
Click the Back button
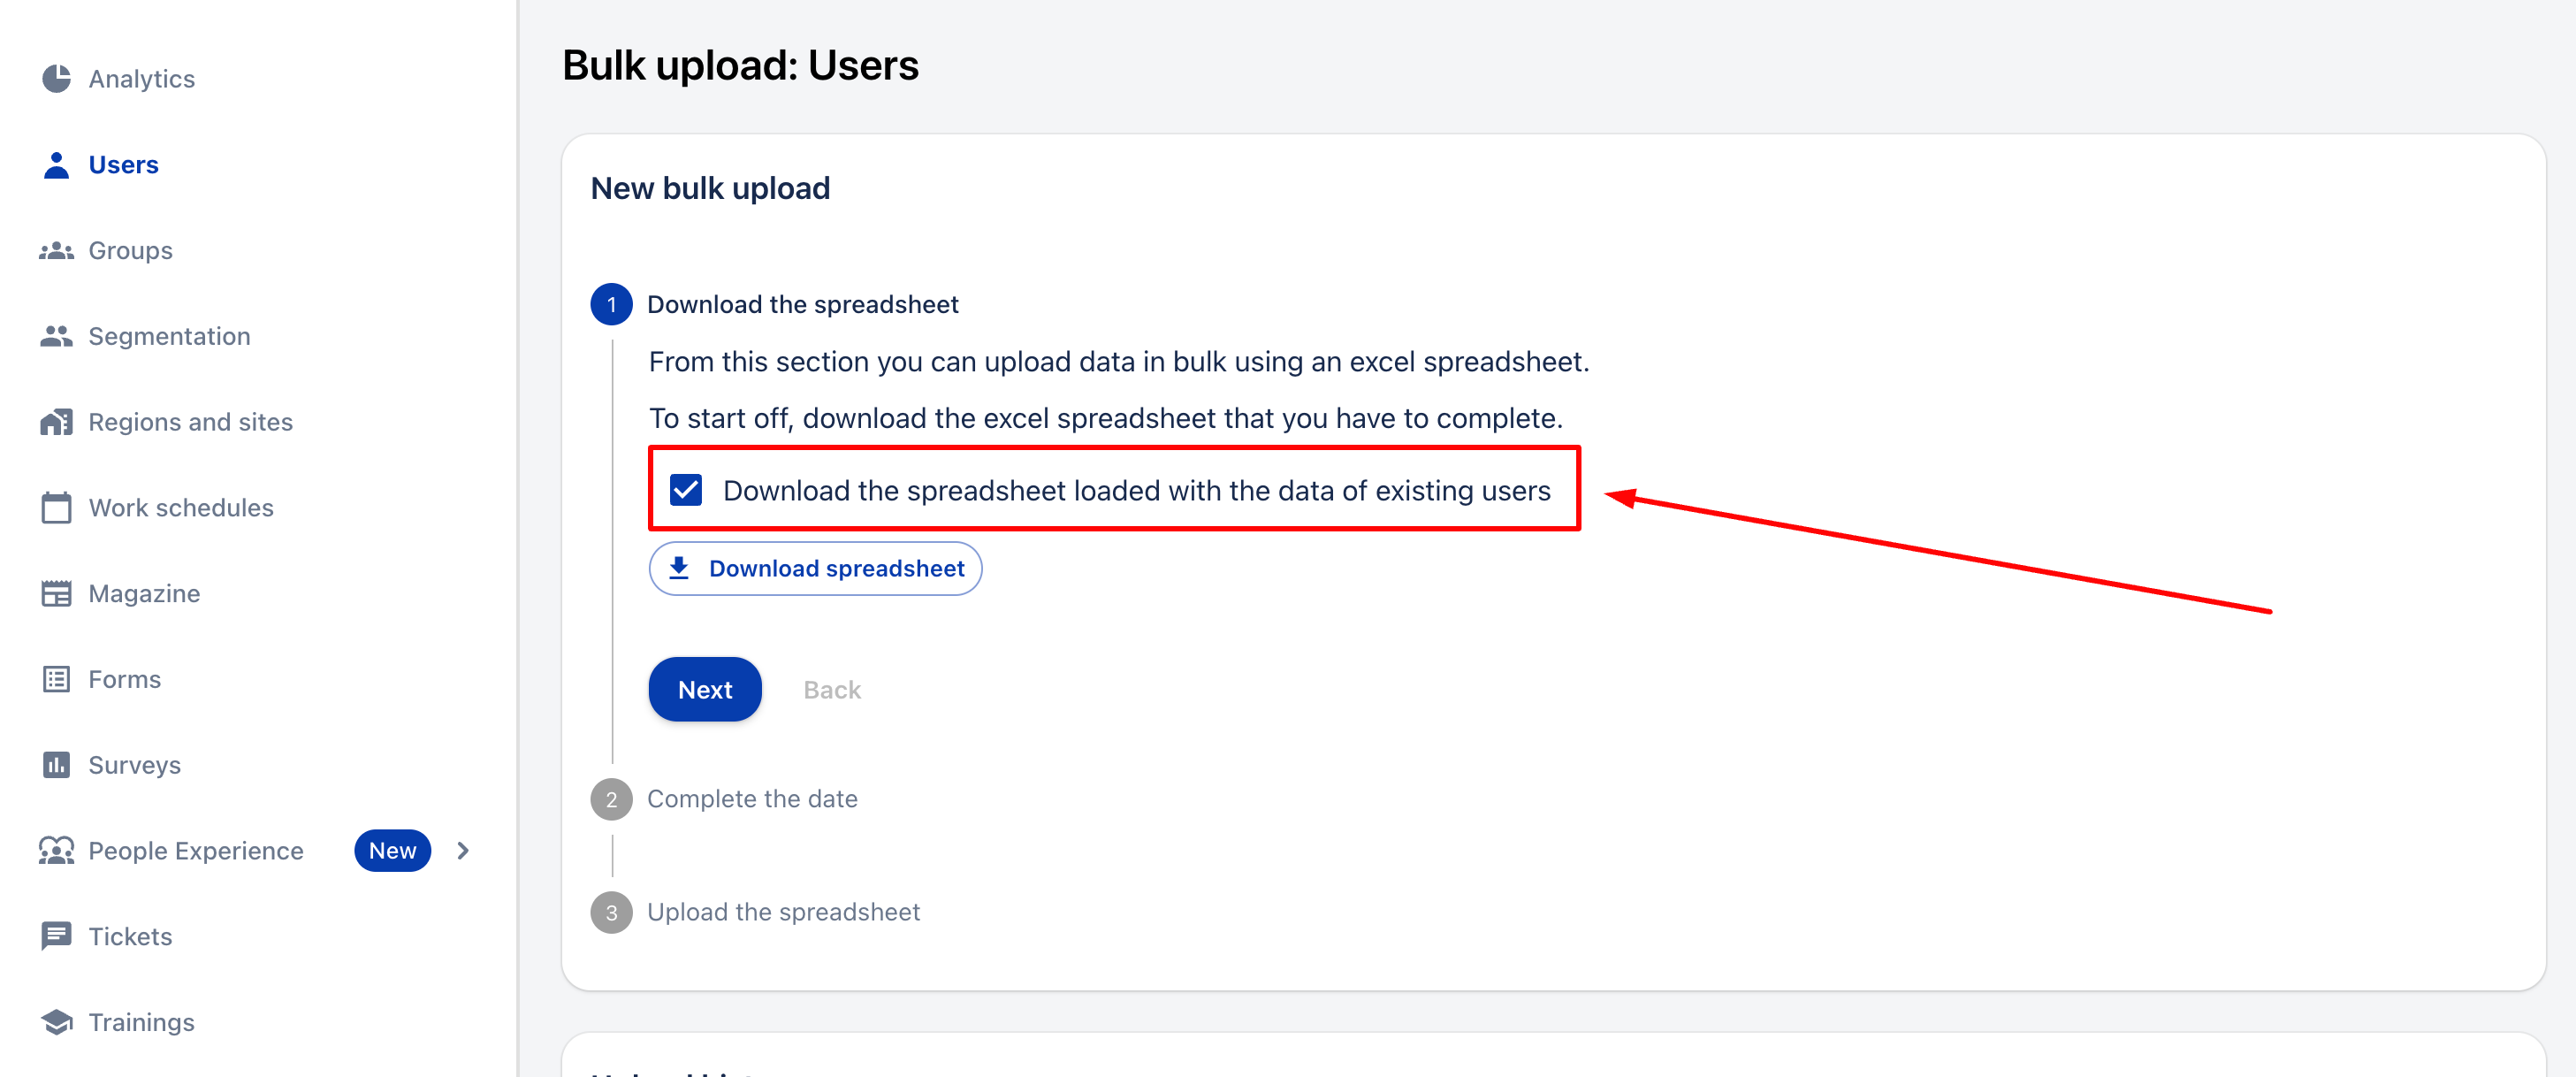(831, 690)
